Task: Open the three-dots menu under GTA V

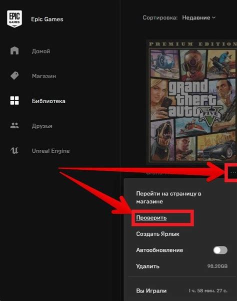Action: coord(233,173)
